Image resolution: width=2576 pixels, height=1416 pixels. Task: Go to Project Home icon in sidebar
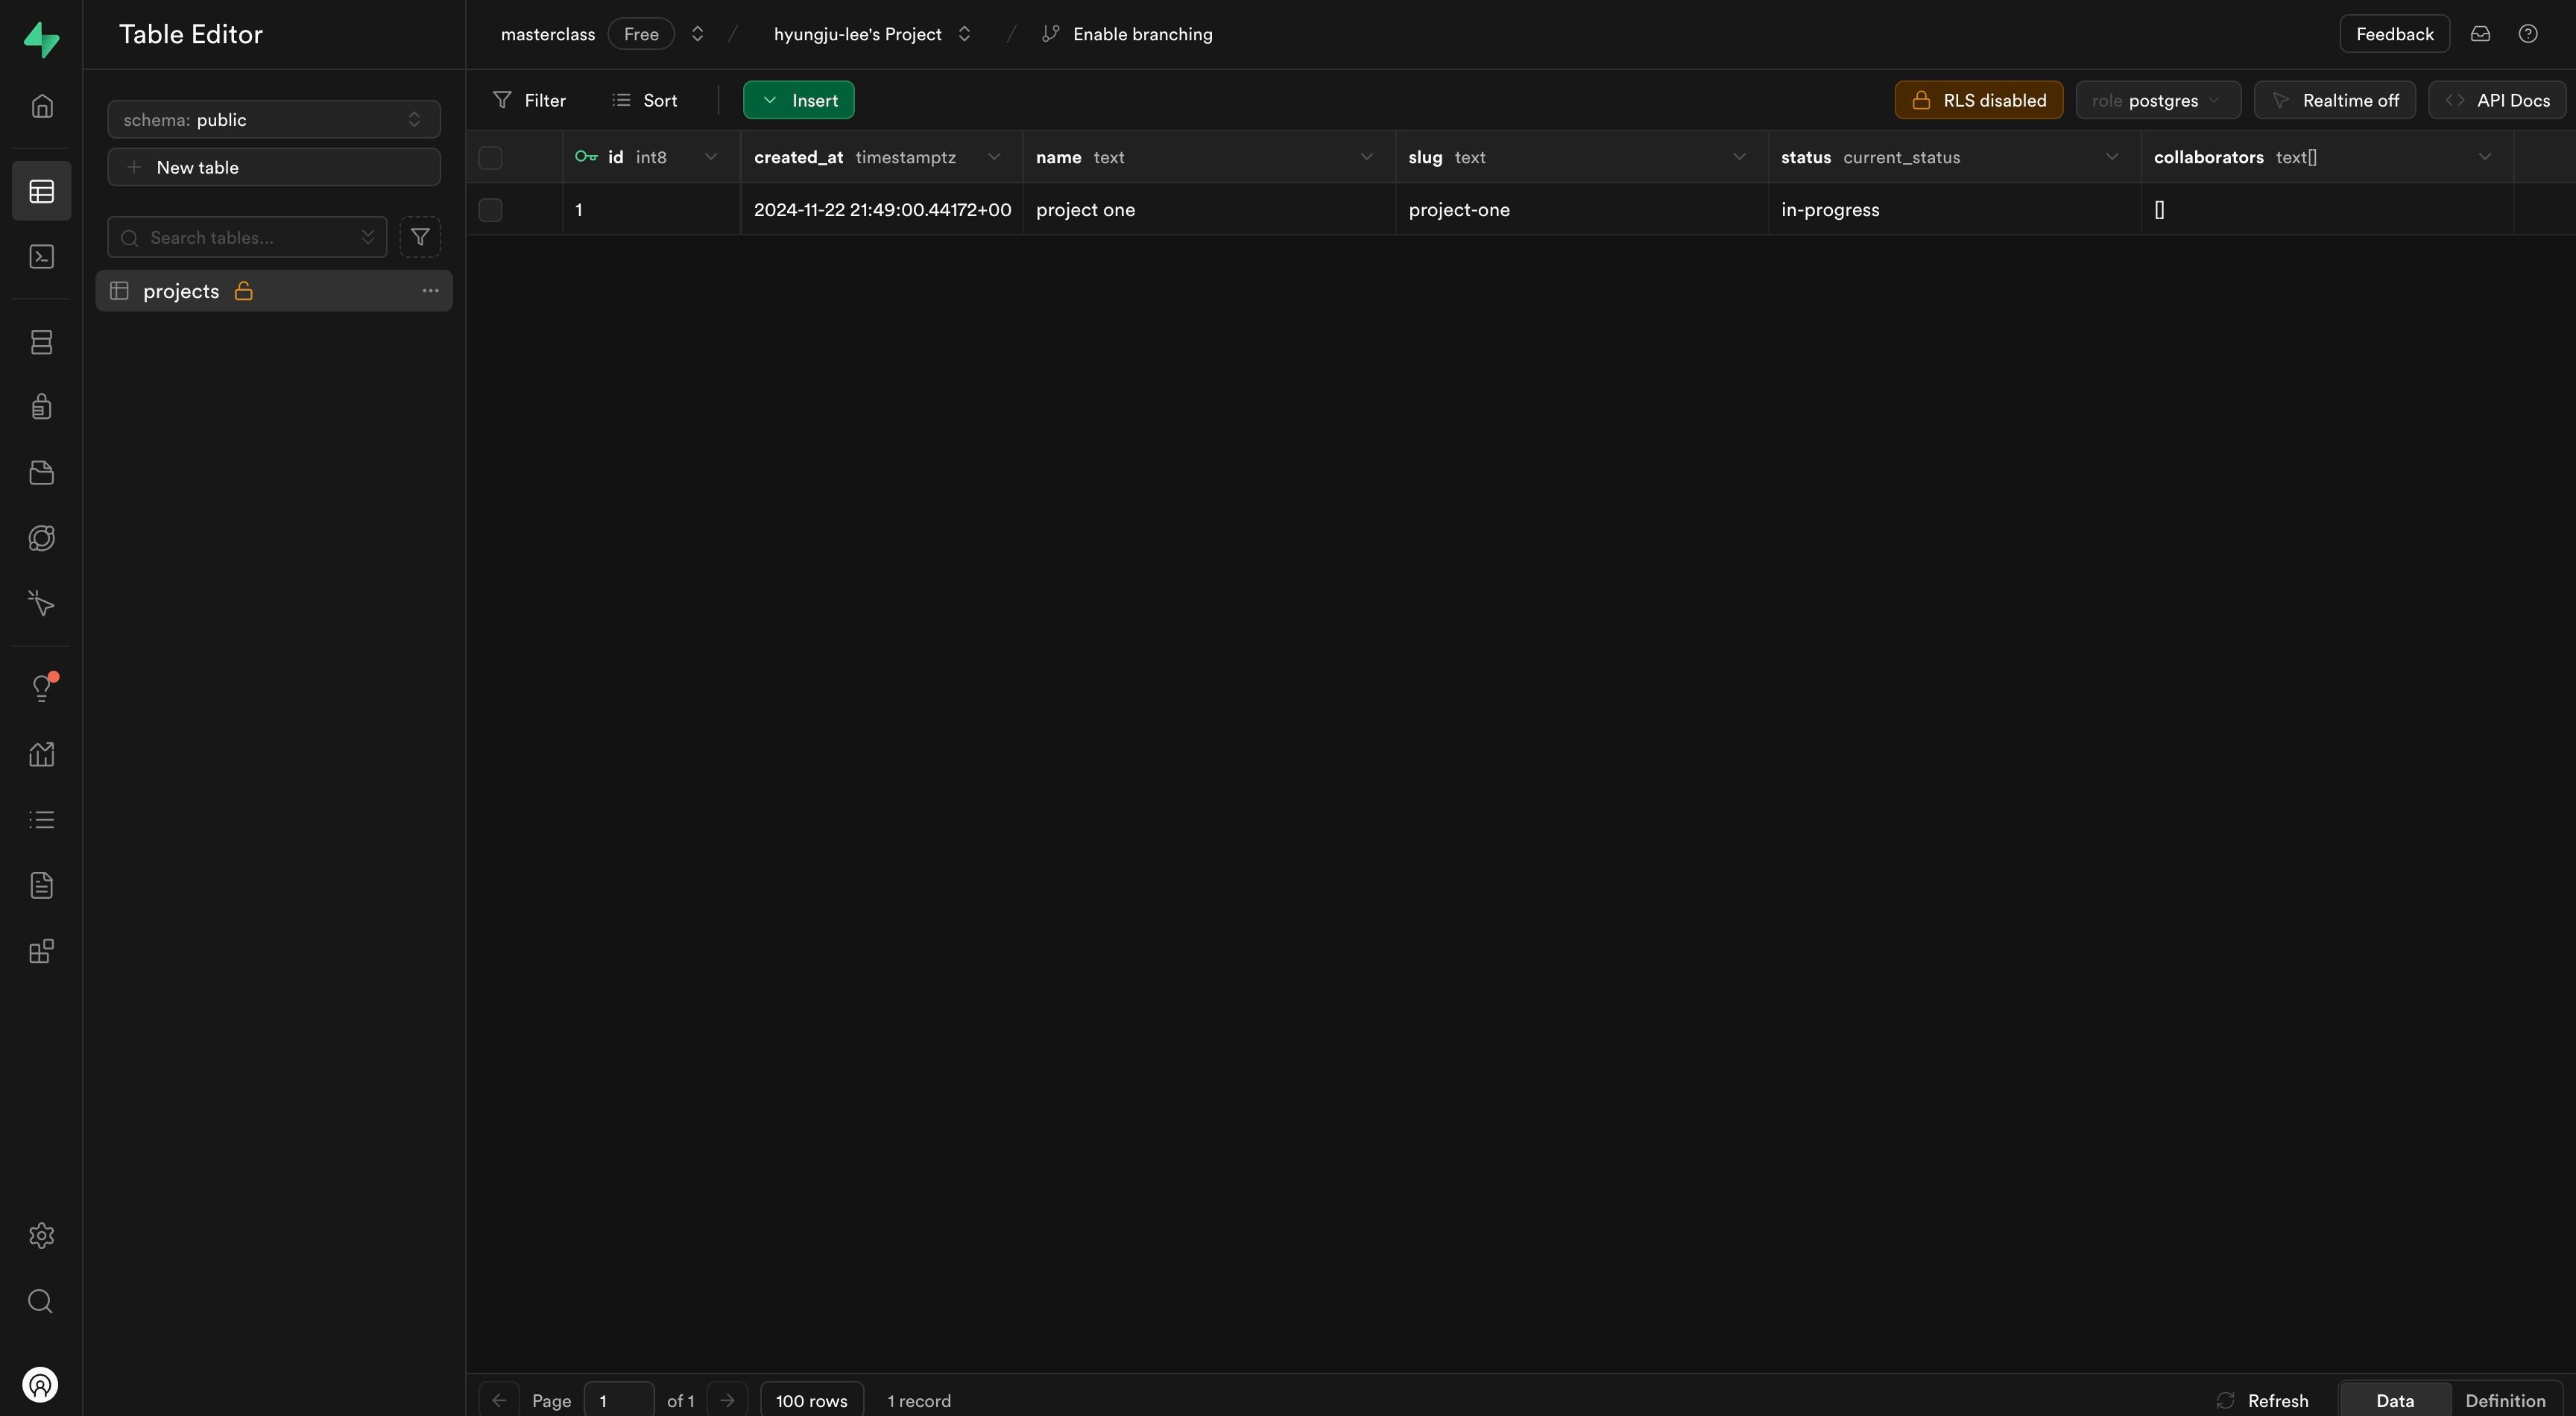(x=41, y=106)
